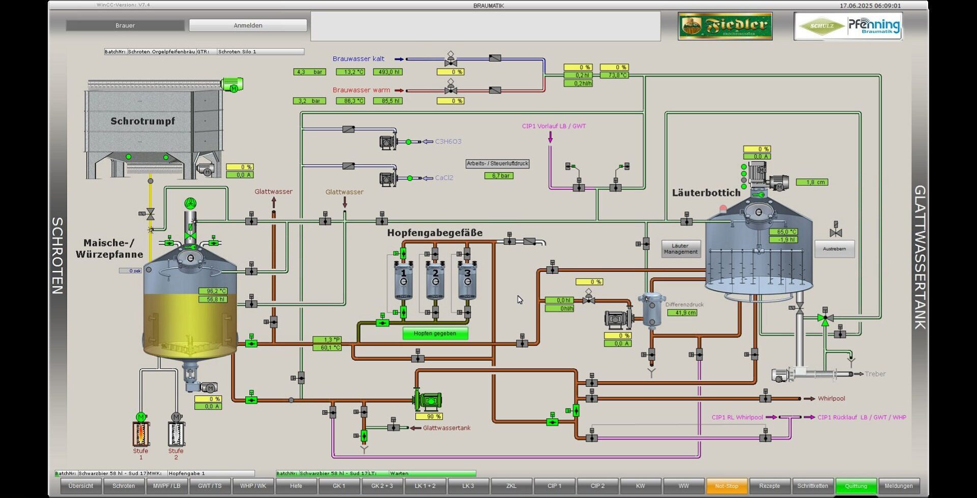977x498 pixels.
Task: Click the green wort transfer pump icon
Action: pos(428,401)
